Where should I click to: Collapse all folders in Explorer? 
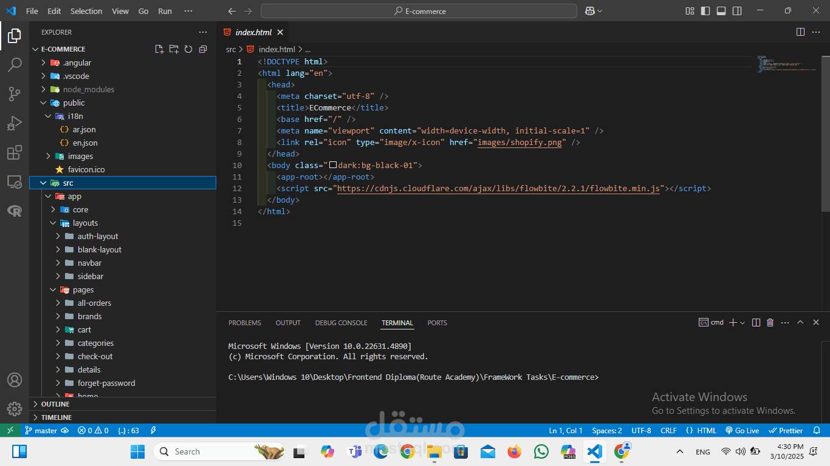[x=203, y=49]
